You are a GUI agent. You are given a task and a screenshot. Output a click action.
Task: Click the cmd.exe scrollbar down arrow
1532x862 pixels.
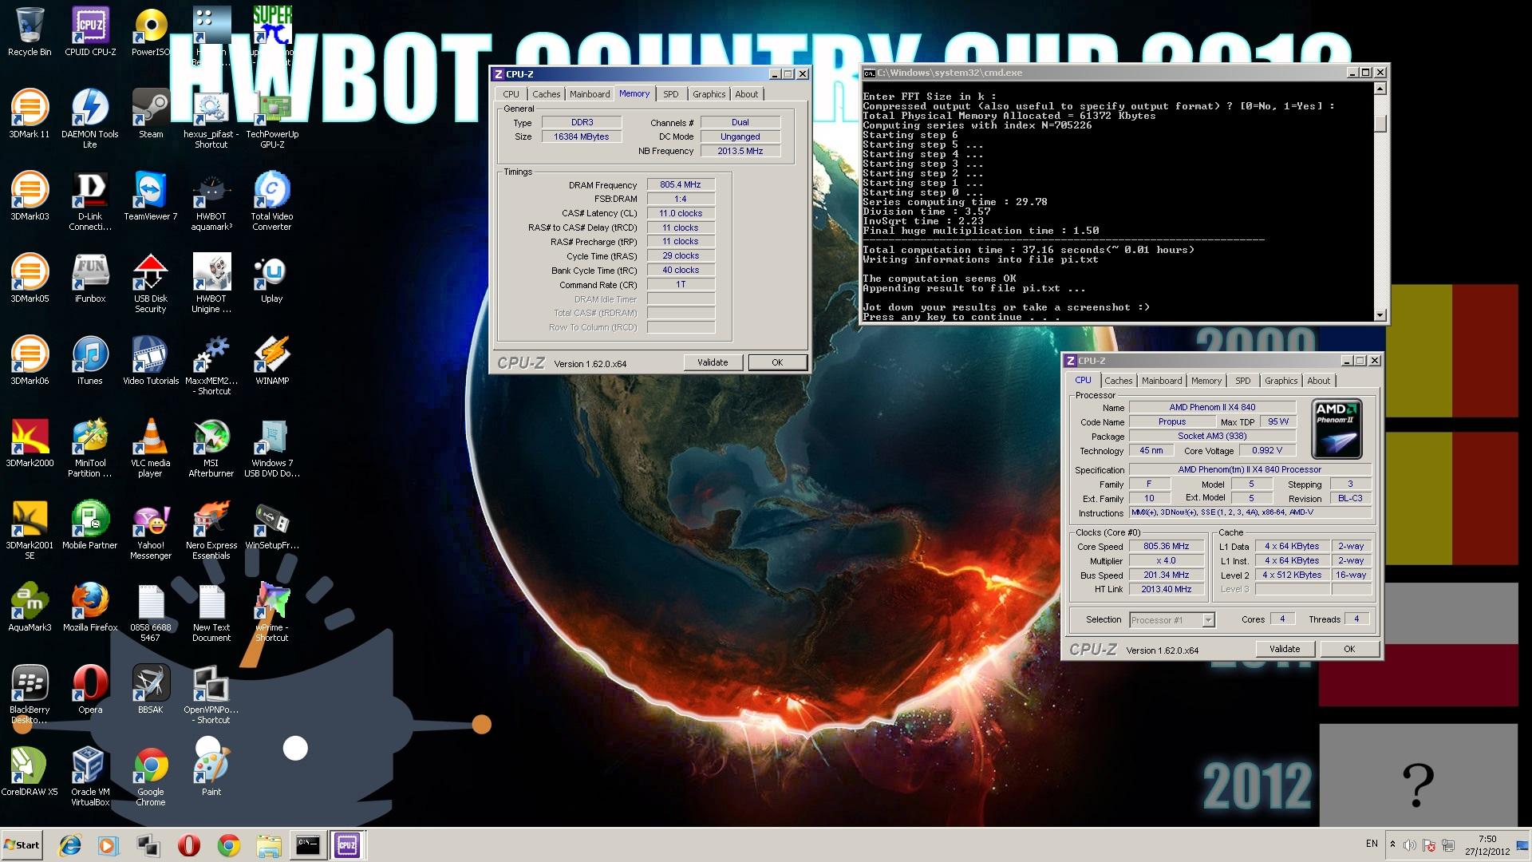pos(1380,315)
